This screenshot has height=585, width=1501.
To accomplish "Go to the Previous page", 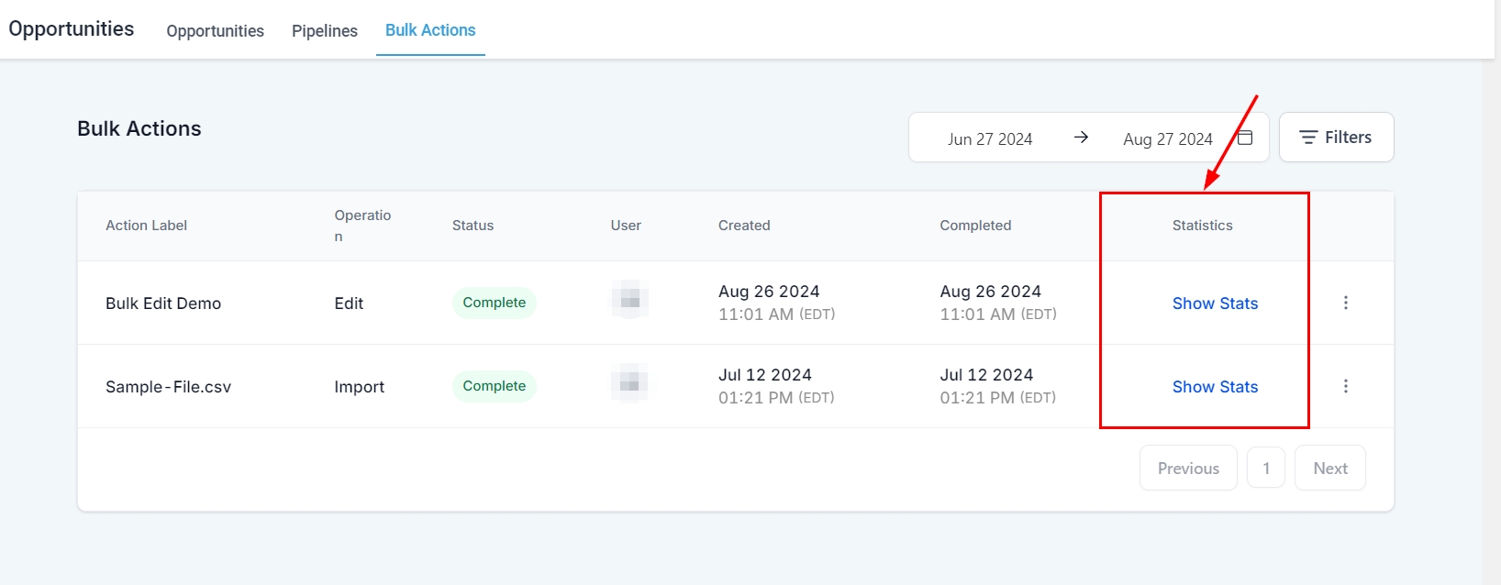I will (1188, 469).
